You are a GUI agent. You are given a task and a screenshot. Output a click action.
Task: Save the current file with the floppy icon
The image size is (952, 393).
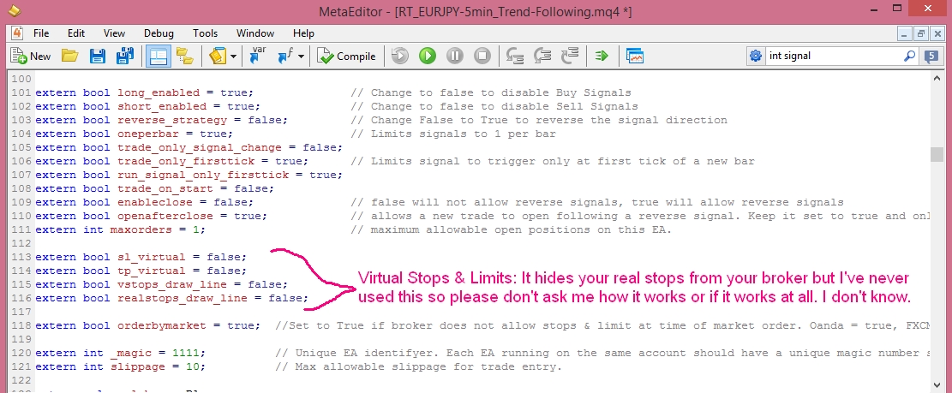click(97, 57)
